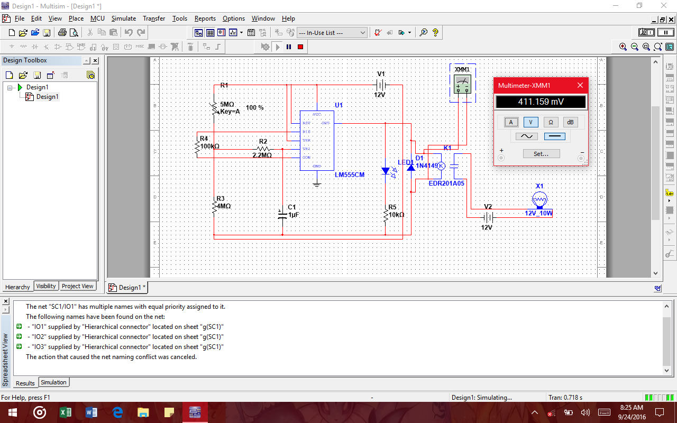The width and height of the screenshot is (677, 423).
Task: Close the Multimeter-XMM1 window
Action: tap(580, 85)
